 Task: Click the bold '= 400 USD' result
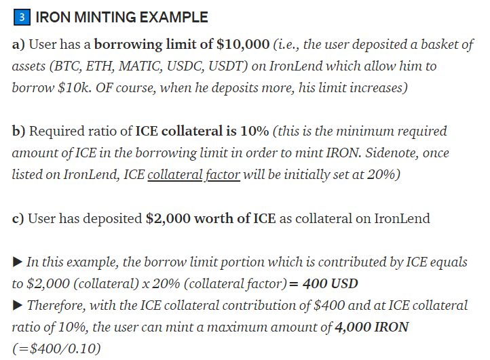(x=324, y=284)
